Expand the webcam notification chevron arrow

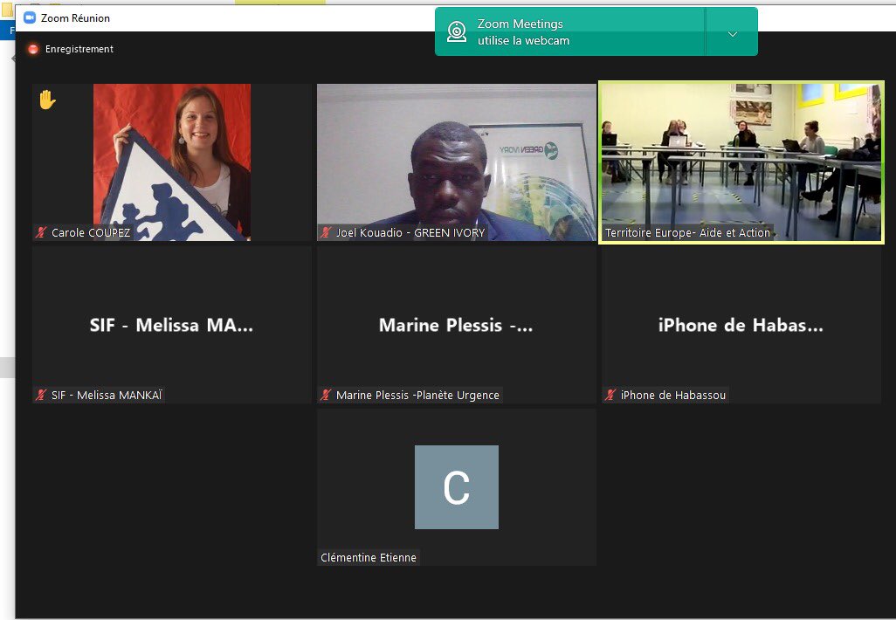732,34
